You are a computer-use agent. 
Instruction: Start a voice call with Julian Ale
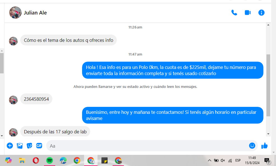pyautogui.click(x=234, y=13)
